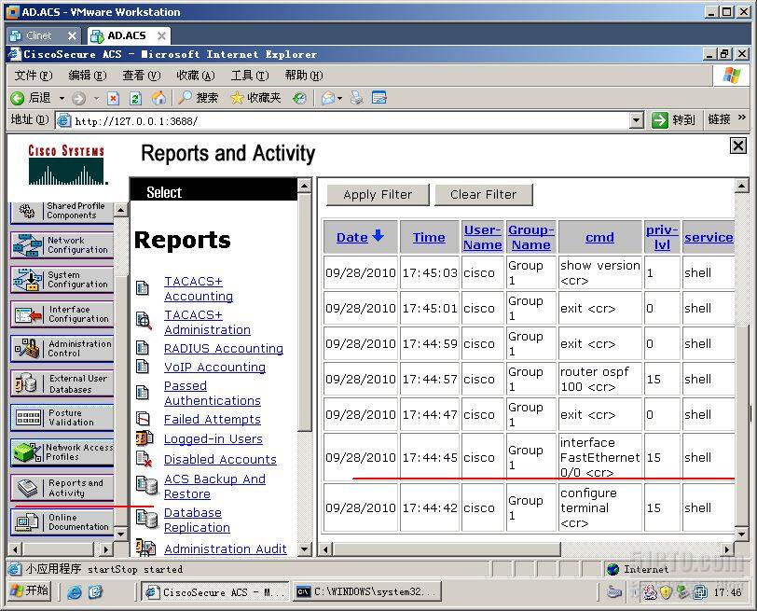Close the Reports and Activity page X
This screenshot has height=611, width=757.
[x=737, y=146]
